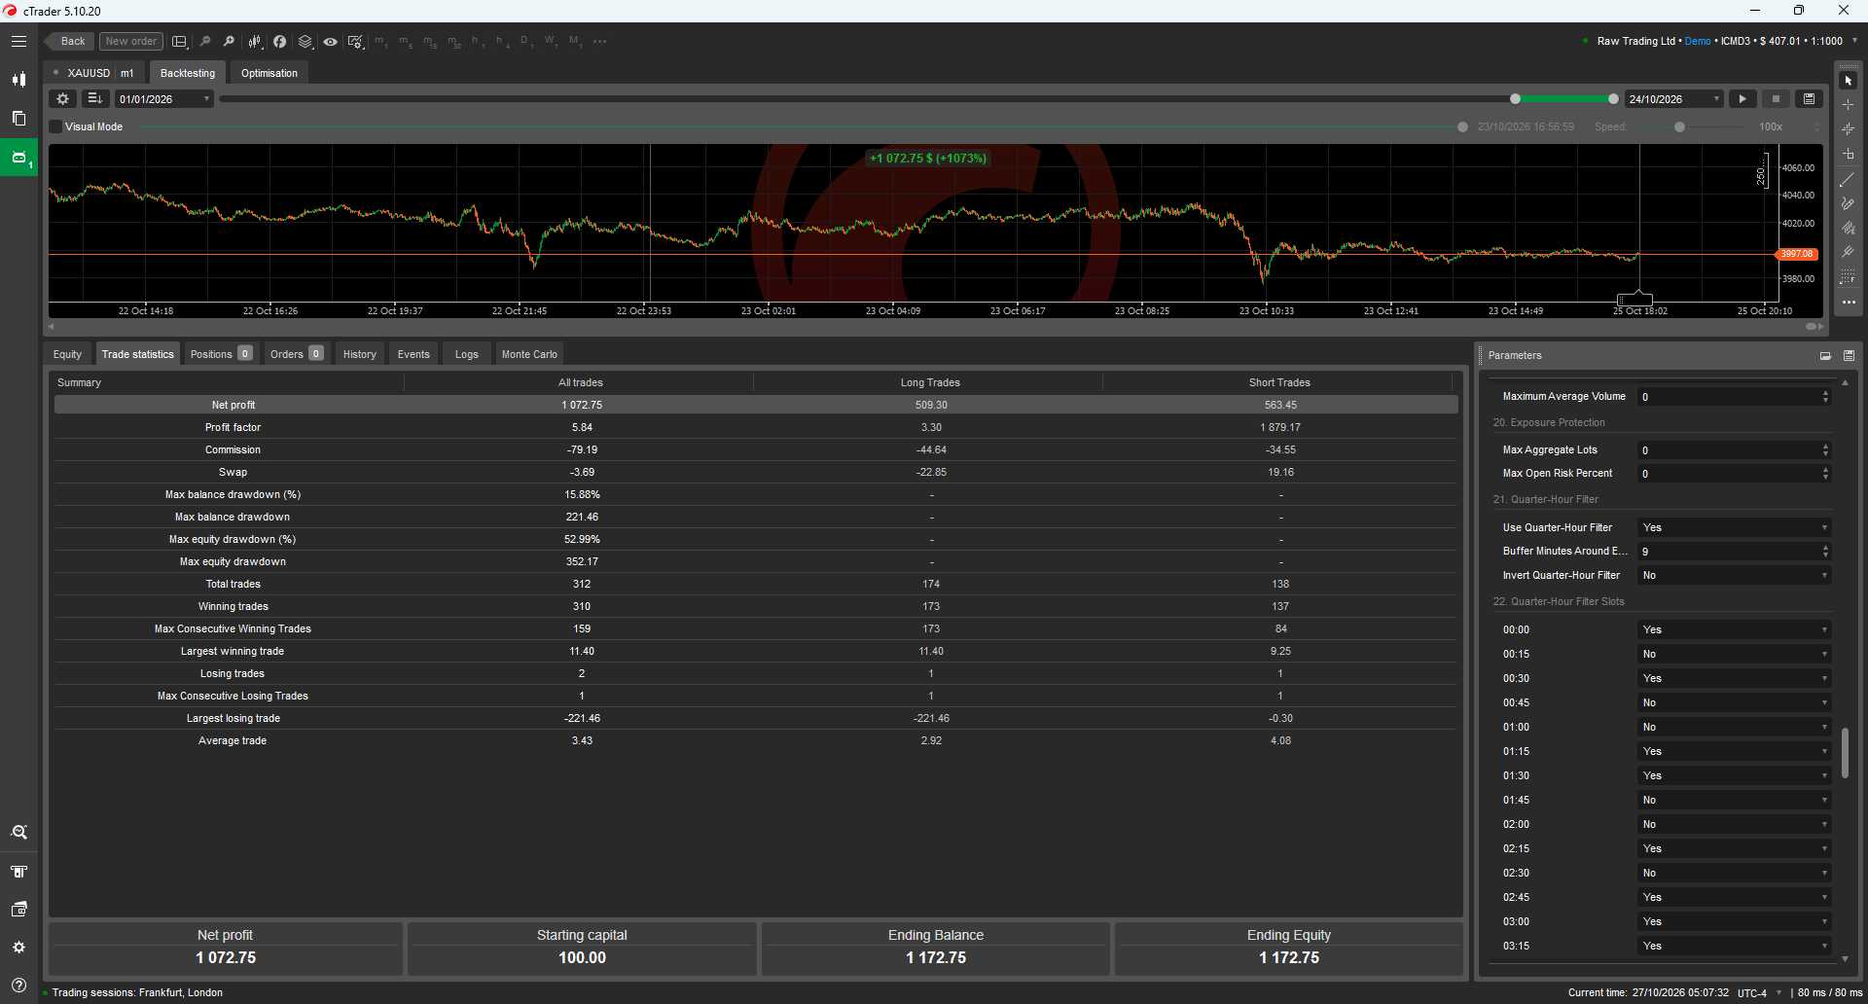
Task: Select the crosshair cursor tool
Action: [x=1848, y=105]
